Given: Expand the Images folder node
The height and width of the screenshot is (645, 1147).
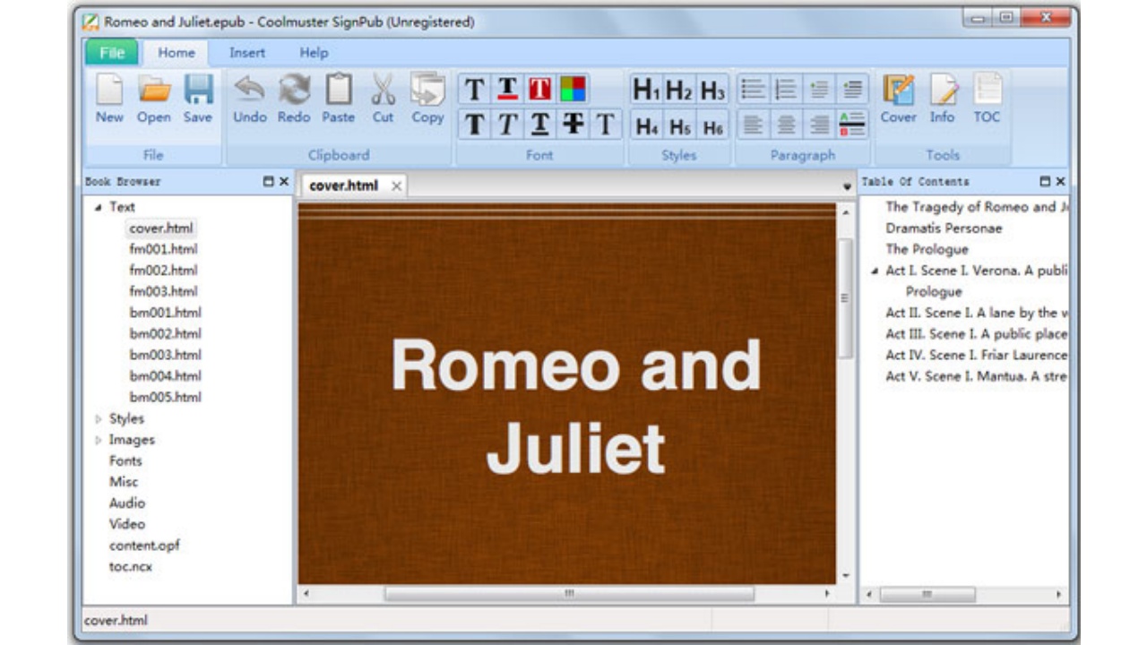Looking at the screenshot, I should [x=99, y=440].
